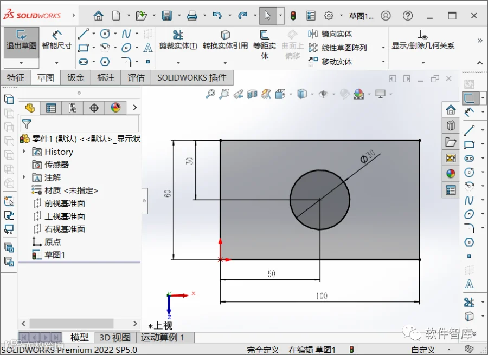Open the Save icon in top toolbar

click(167, 16)
